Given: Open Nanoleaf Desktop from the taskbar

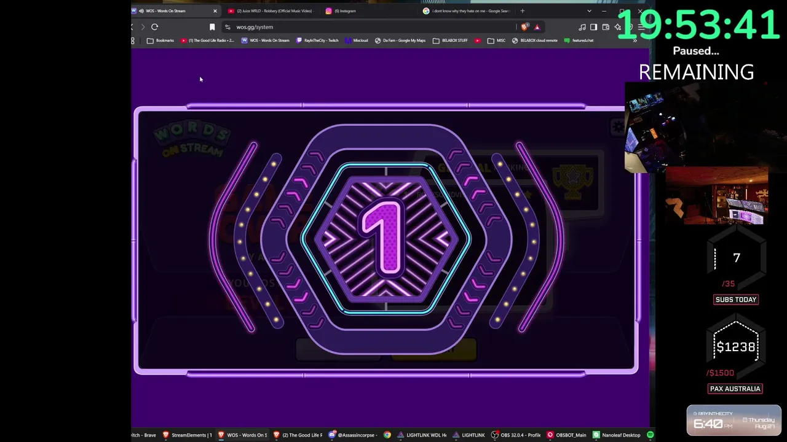Looking at the screenshot, I should coord(617,435).
